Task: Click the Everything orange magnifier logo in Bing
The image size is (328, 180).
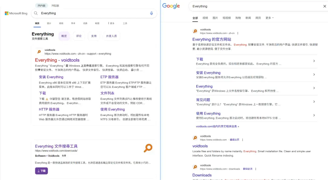Action: point(148,148)
